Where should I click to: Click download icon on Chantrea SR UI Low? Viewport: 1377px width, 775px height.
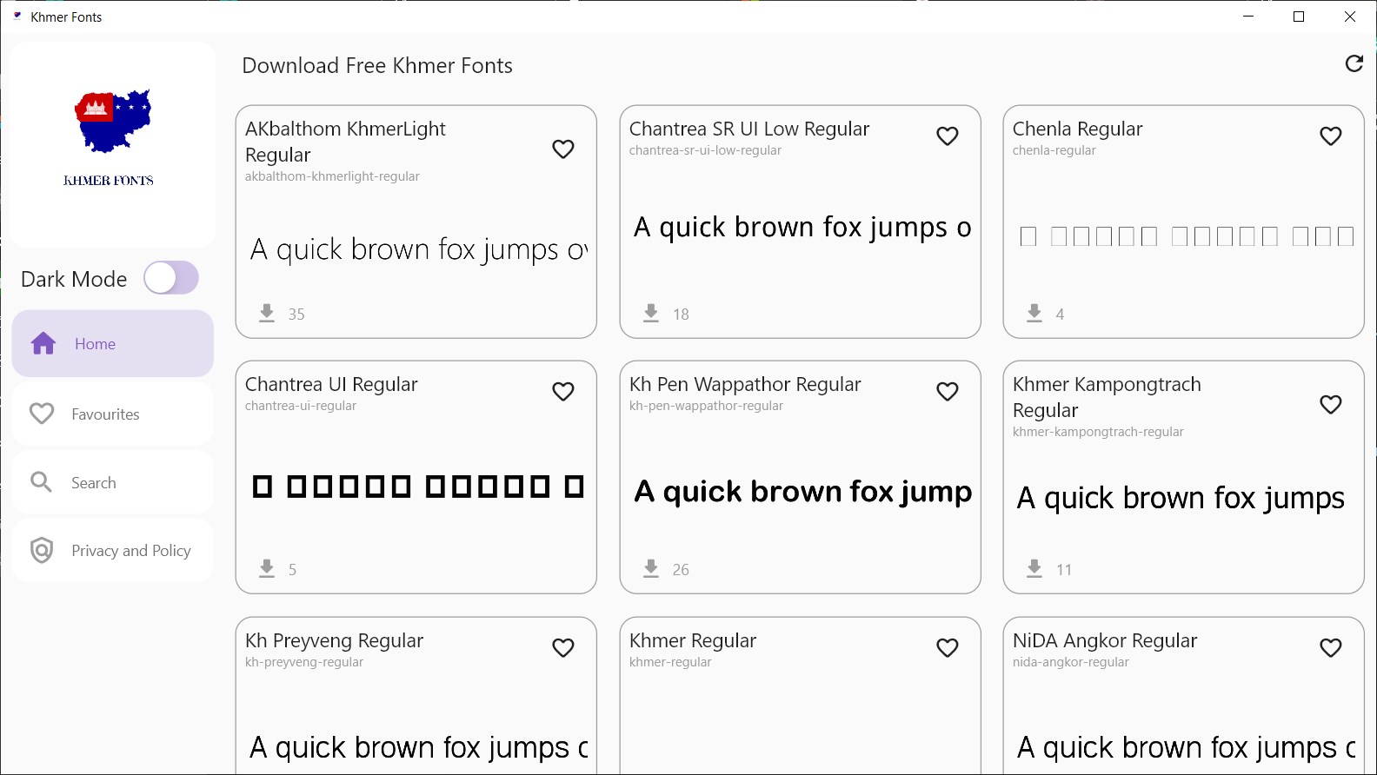(651, 313)
